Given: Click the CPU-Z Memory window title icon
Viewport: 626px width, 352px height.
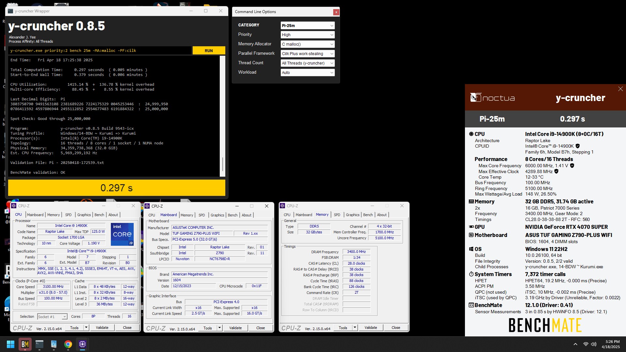Looking at the screenshot, I should tap(282, 206).
